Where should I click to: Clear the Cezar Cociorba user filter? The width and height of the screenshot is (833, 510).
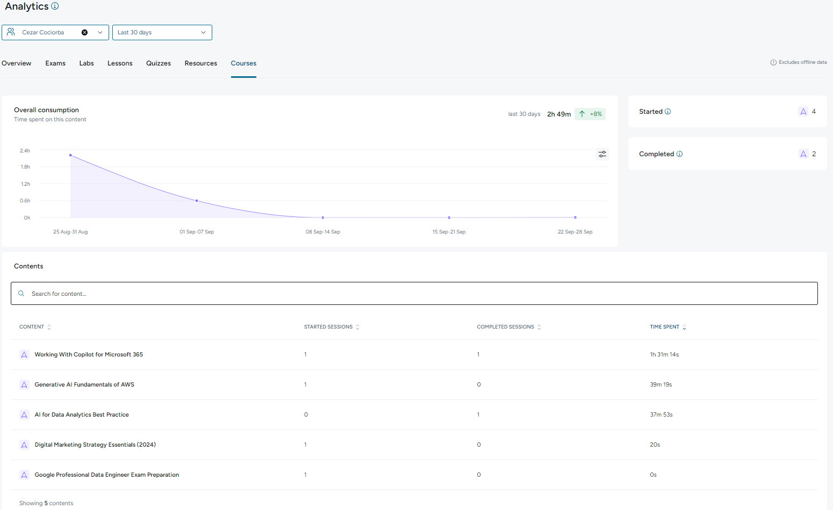[84, 32]
